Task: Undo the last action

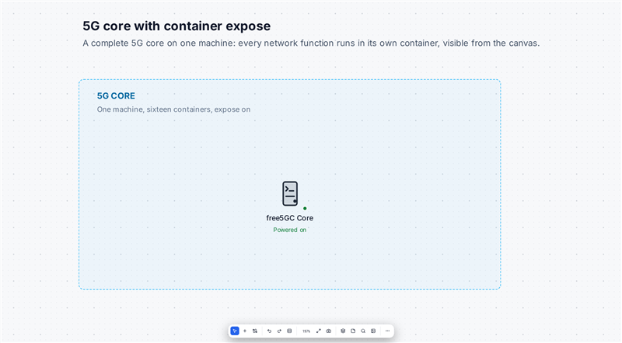Action: click(269, 331)
